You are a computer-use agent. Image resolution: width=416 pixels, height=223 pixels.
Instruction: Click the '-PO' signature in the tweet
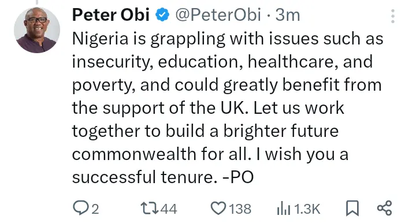(x=238, y=177)
